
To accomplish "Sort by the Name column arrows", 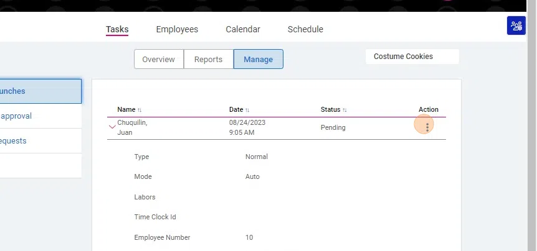I will point(140,110).
